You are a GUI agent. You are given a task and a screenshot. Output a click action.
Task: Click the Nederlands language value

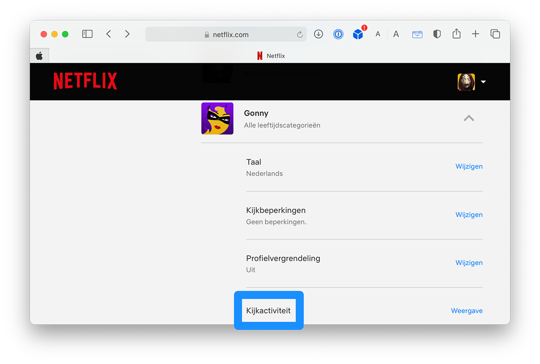tap(265, 173)
